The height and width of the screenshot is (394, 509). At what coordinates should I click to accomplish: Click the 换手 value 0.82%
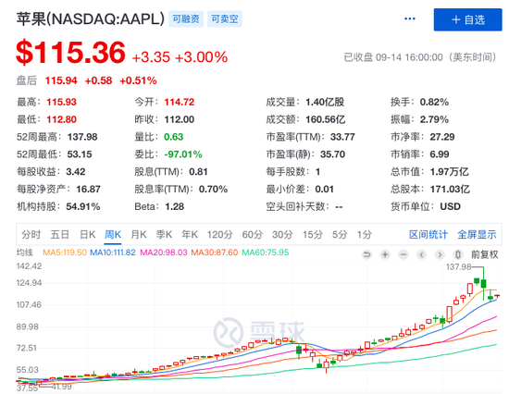point(434,102)
